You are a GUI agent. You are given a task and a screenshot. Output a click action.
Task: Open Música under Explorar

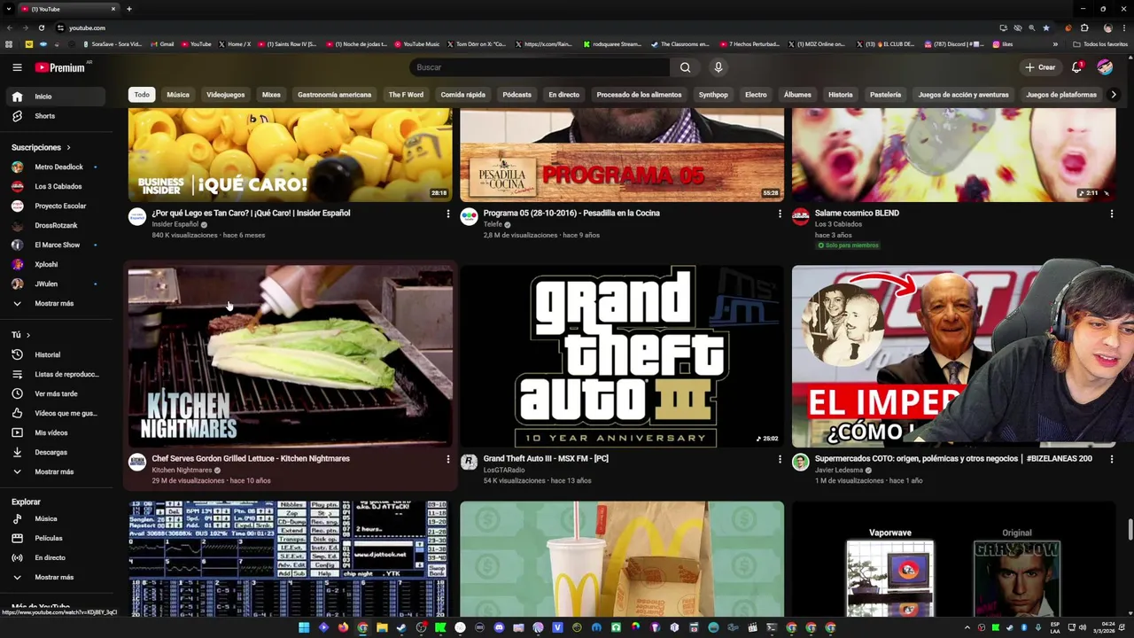click(58, 518)
